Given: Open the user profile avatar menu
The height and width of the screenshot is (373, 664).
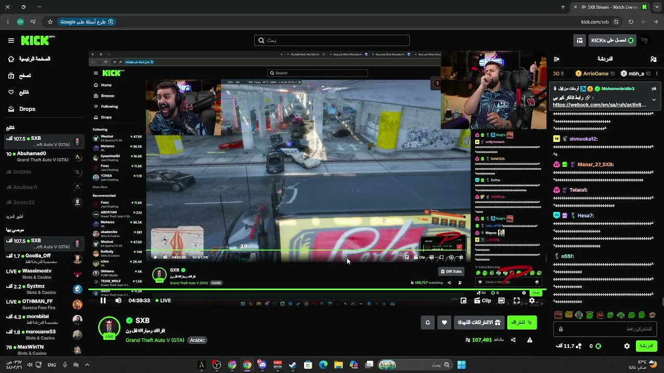Looking at the screenshot, I should point(645,40).
